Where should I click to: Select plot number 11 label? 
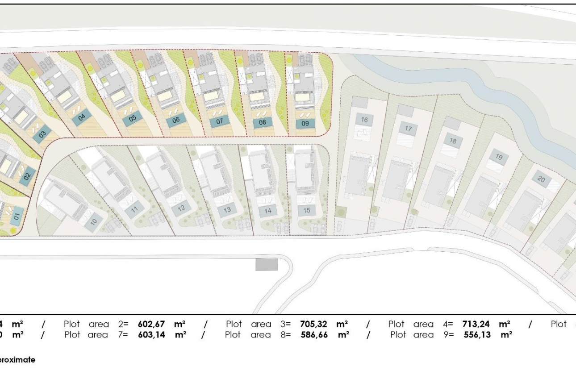(134, 209)
